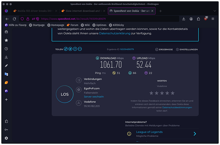Open the ERGEBNISSE results page
Image resolution: width=220 pixels, height=145 pixels.
coord(164,49)
